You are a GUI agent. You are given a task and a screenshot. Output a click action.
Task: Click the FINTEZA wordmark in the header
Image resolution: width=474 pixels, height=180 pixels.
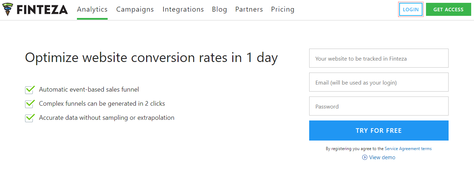click(42, 10)
